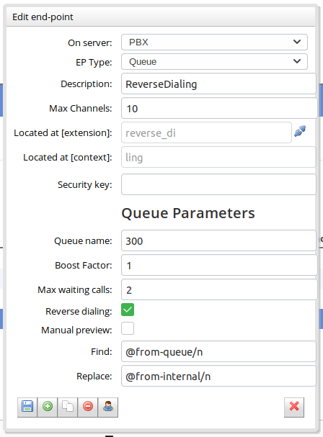Enable the Manual preview checkbox
Image resolution: width=323 pixels, height=437 pixels.
click(128, 328)
